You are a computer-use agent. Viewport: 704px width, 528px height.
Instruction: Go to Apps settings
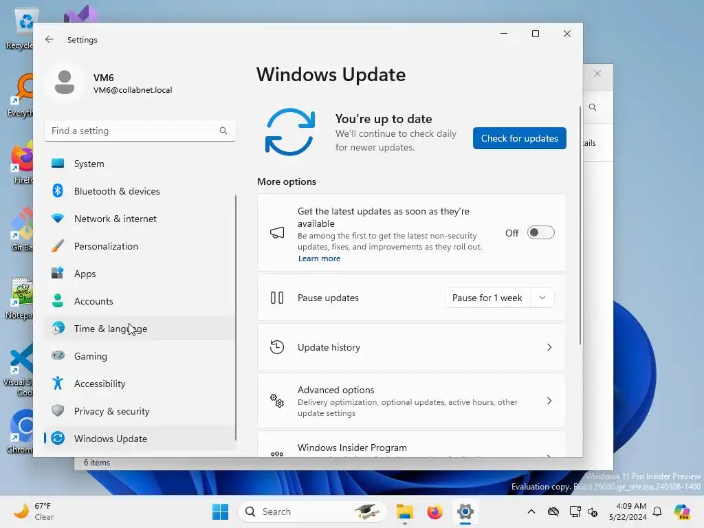pos(140,274)
